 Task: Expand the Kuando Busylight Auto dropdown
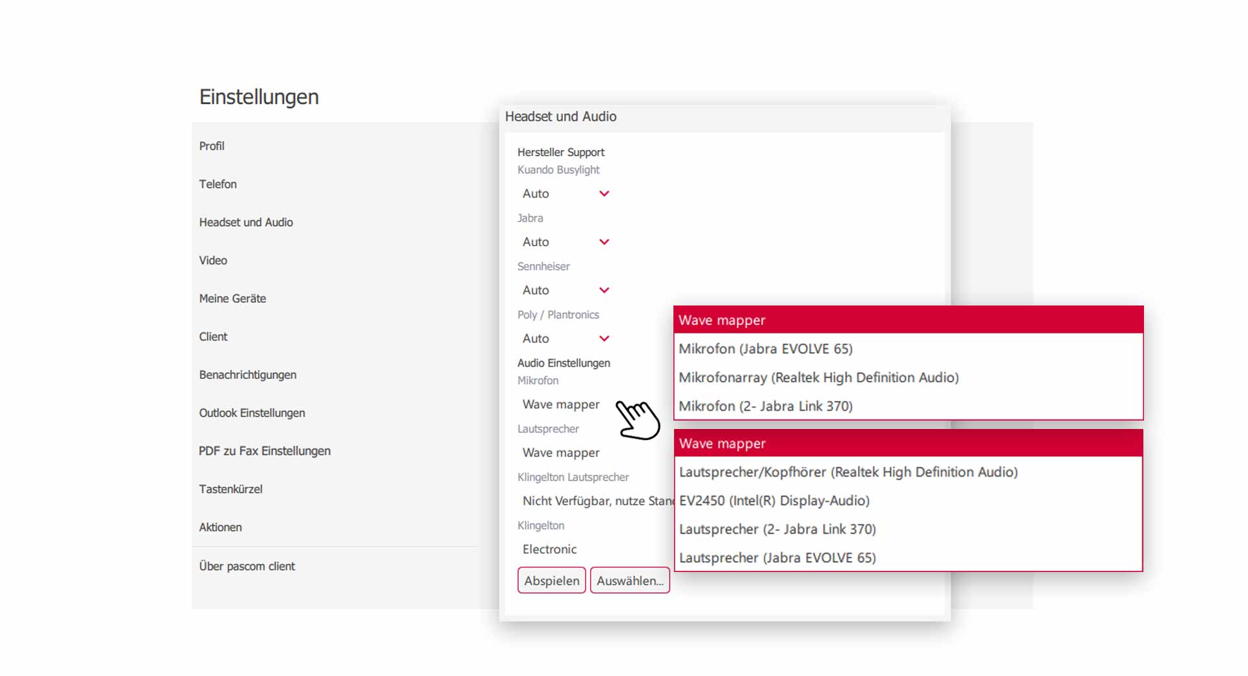pyautogui.click(x=565, y=194)
